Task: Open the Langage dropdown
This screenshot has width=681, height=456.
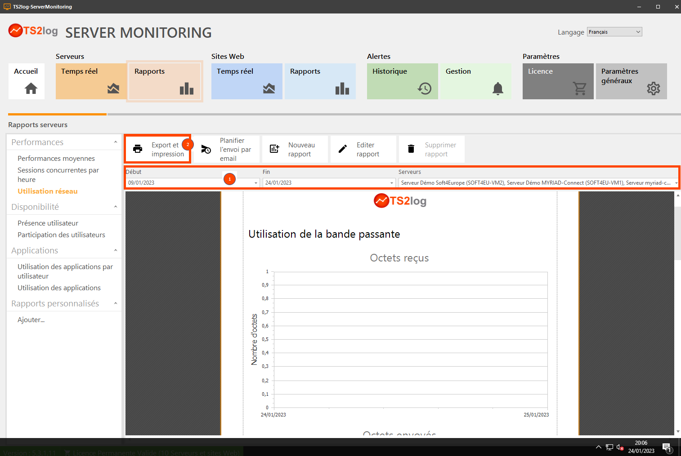Action: 614,32
